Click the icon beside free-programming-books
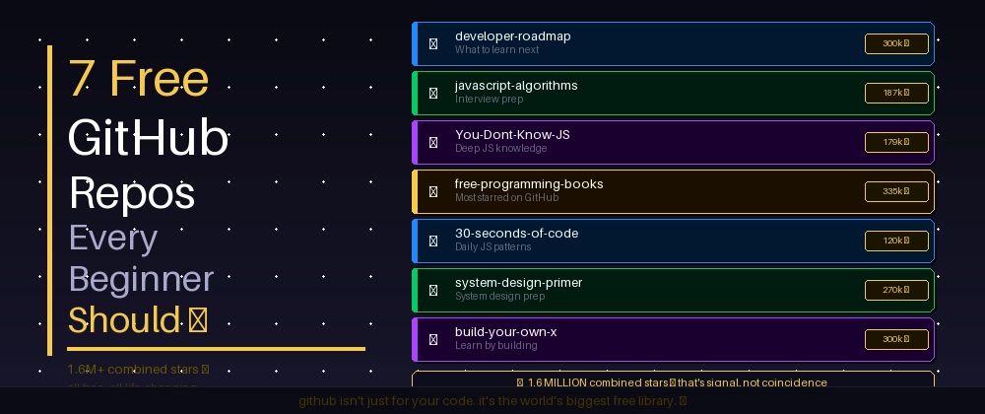This screenshot has width=985, height=414. pyautogui.click(x=432, y=191)
